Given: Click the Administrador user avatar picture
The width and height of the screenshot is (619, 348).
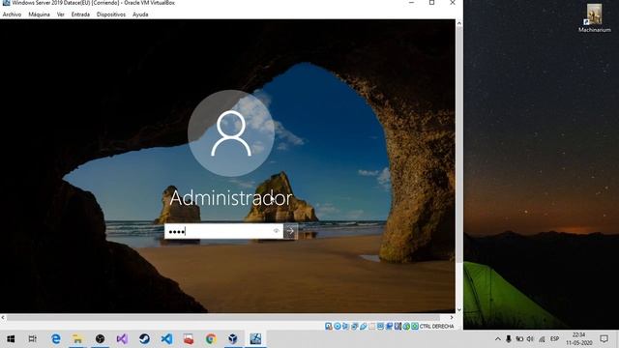Looking at the screenshot, I should click(231, 133).
